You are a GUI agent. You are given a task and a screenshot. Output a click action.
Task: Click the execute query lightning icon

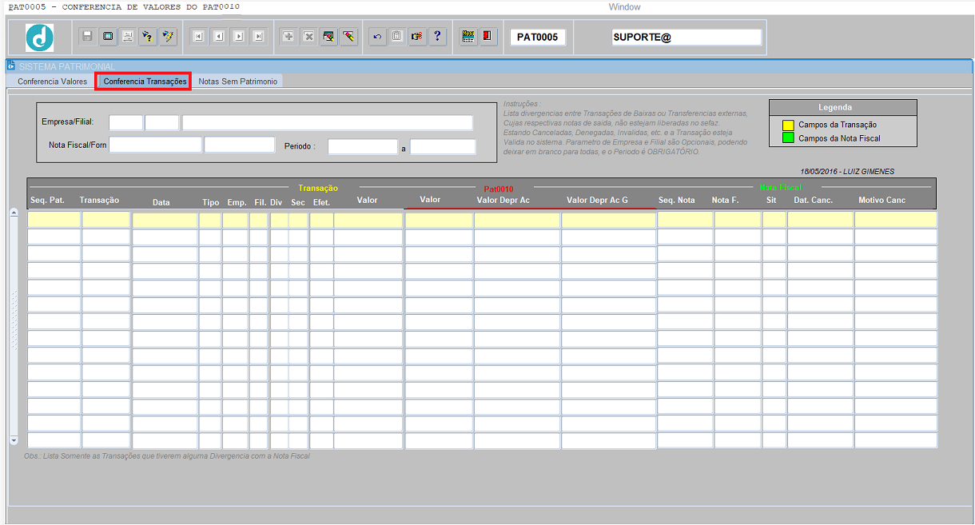click(168, 37)
